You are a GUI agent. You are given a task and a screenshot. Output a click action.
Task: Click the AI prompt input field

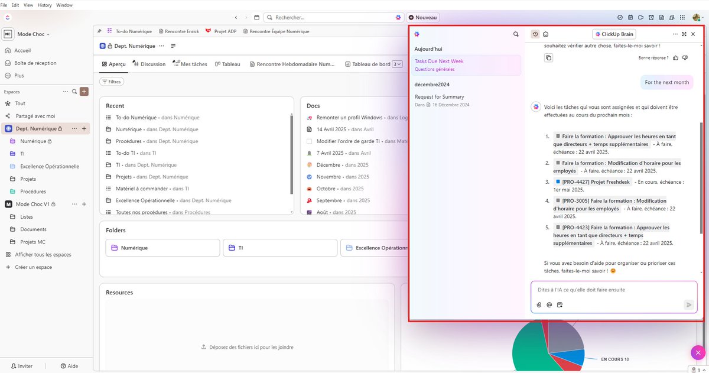pos(609,290)
